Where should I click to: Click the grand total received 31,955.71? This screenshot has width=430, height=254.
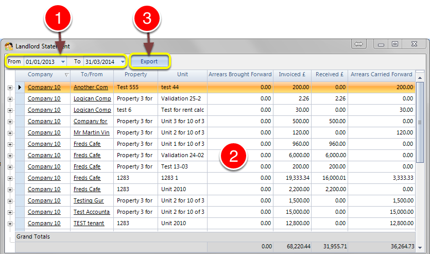pos(335,247)
